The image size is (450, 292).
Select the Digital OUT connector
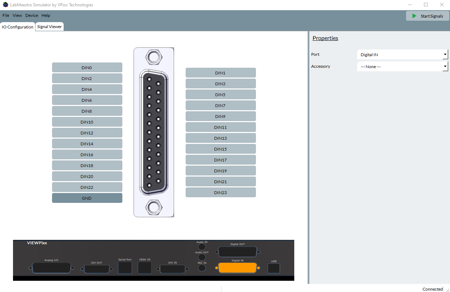tap(237, 252)
